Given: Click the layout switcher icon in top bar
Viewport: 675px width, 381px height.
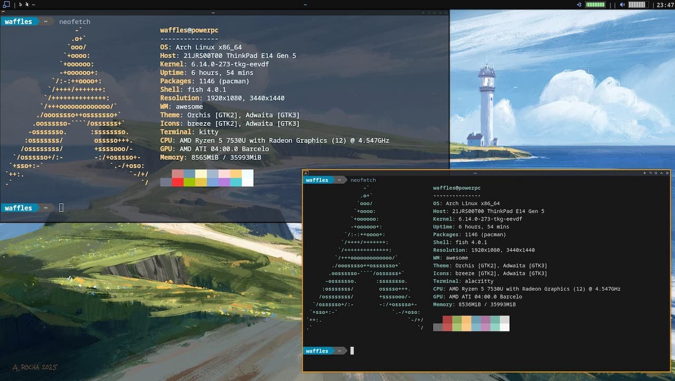Looking at the screenshot, I should [x=6, y=5].
